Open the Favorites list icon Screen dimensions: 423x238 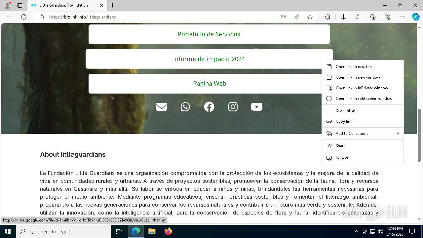pos(358,17)
